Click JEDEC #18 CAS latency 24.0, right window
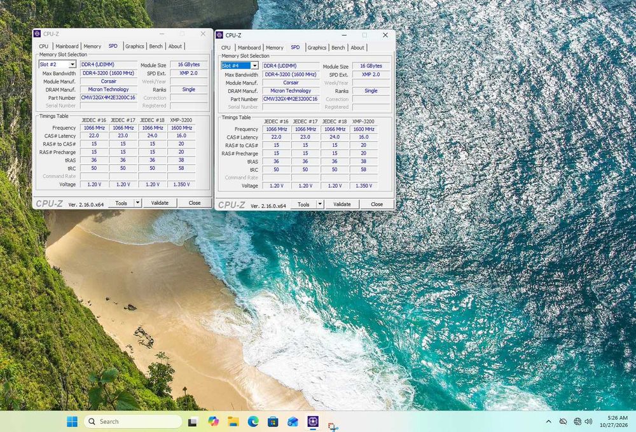 335,137
